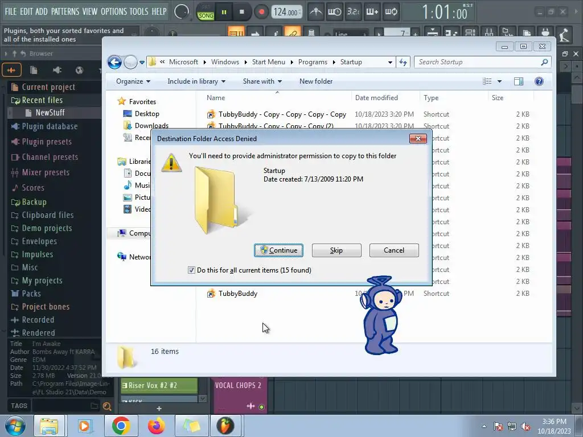Open the FILE menu in FL Studio
Image resolution: width=583 pixels, height=437 pixels.
tap(10, 11)
